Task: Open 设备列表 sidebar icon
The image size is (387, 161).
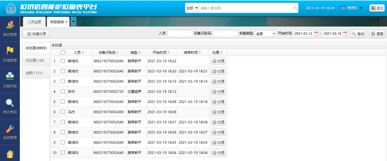Action: point(10,77)
